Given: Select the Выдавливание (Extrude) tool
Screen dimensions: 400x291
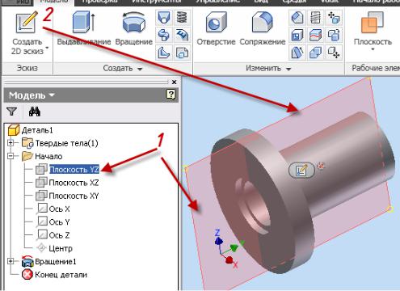Looking at the screenshot, I should pos(84,28).
